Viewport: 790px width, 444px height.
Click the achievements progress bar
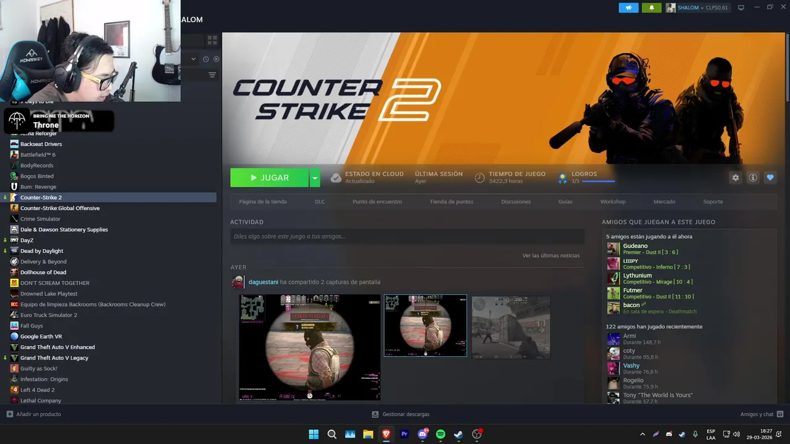pyautogui.click(x=598, y=181)
